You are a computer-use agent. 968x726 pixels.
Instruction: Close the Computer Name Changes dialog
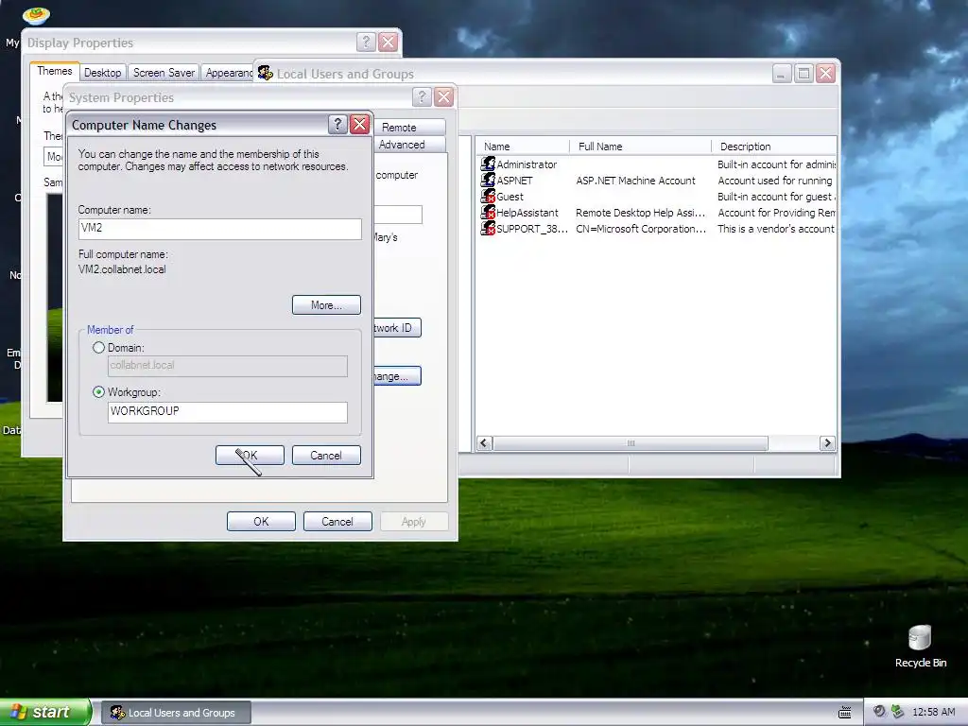point(359,125)
